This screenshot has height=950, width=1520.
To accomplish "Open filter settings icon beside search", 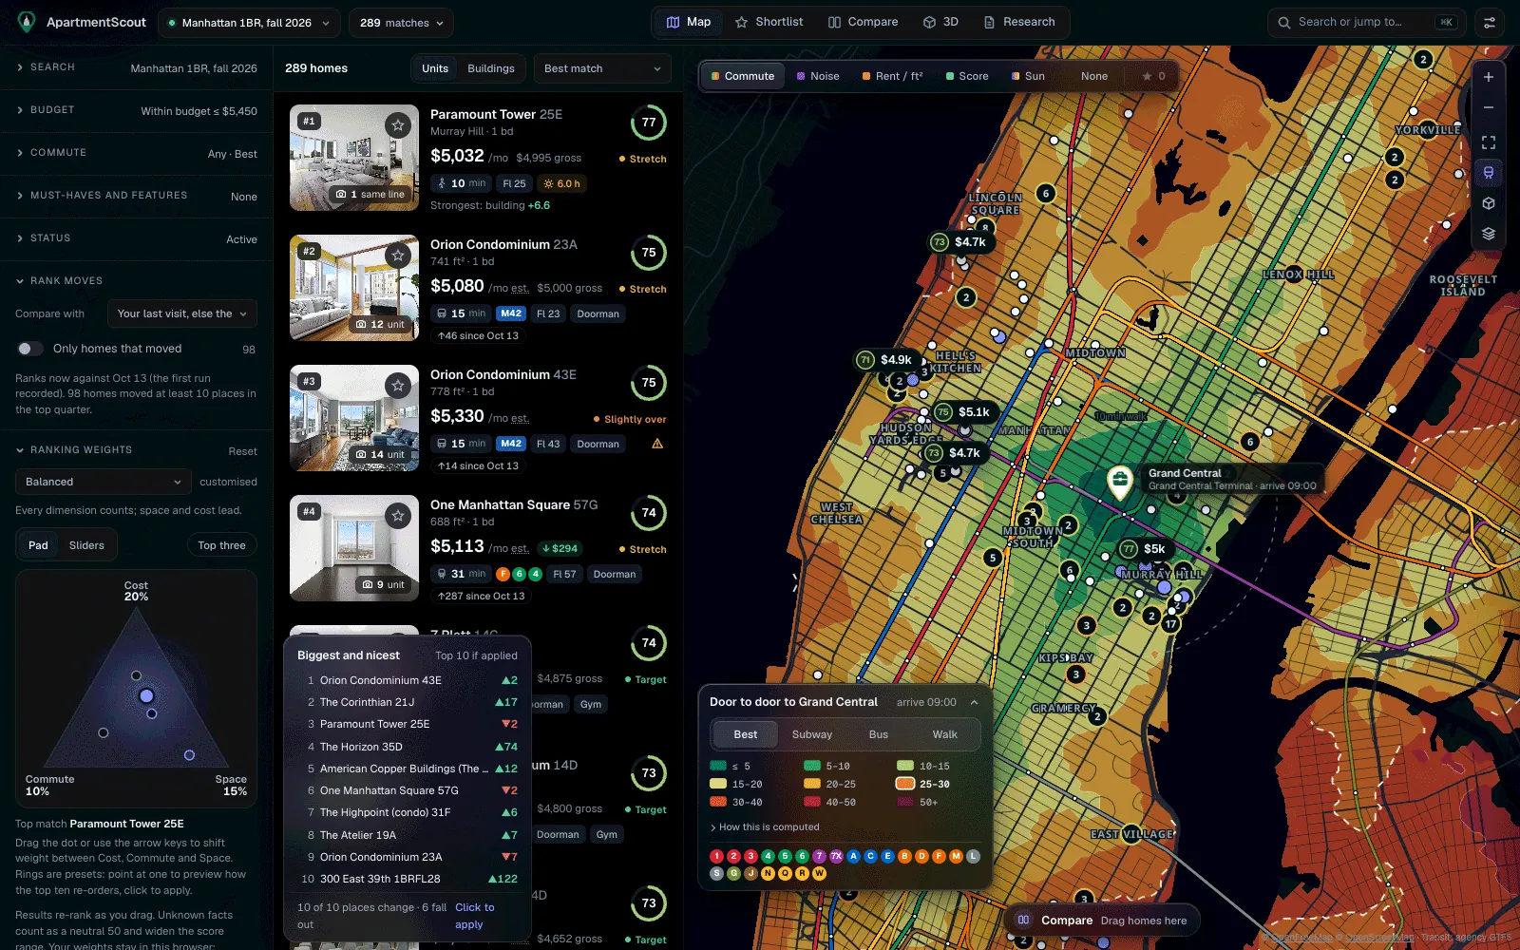I will click(x=1490, y=23).
